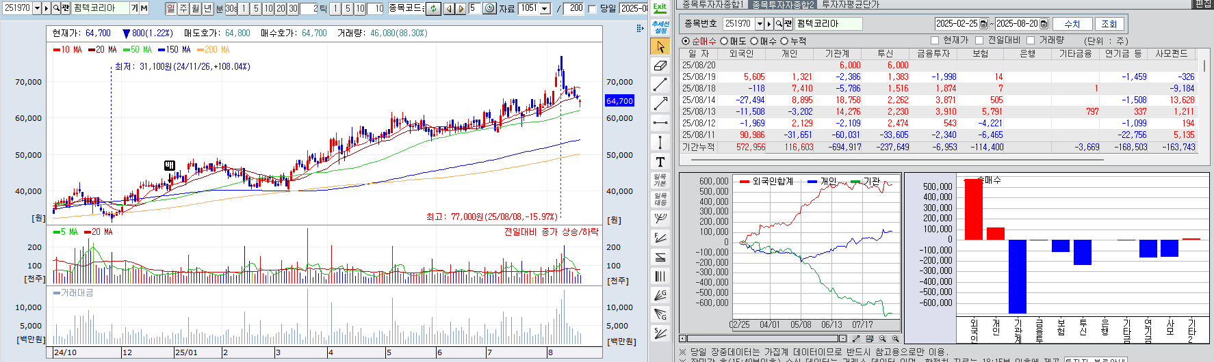Expand the chart side panel dotted-arrow icon

coord(640,29)
